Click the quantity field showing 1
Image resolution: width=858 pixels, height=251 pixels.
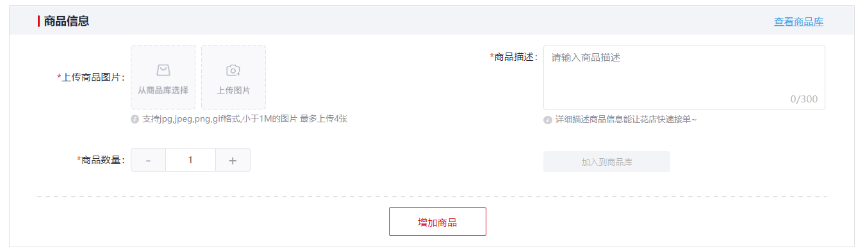(x=190, y=160)
